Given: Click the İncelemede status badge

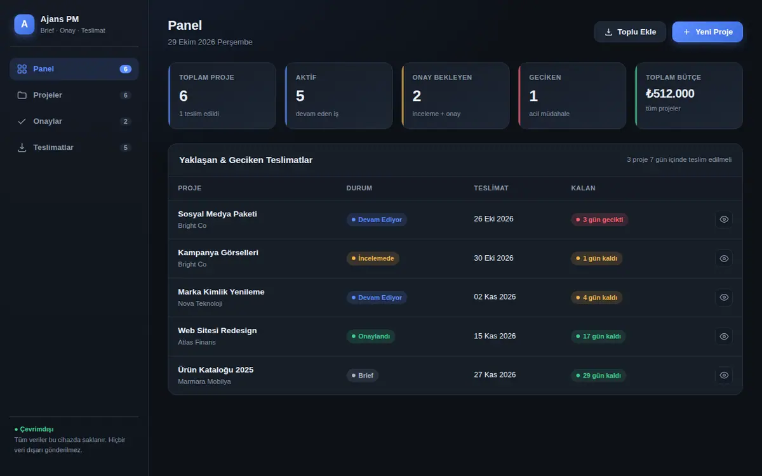Looking at the screenshot, I should (373, 258).
